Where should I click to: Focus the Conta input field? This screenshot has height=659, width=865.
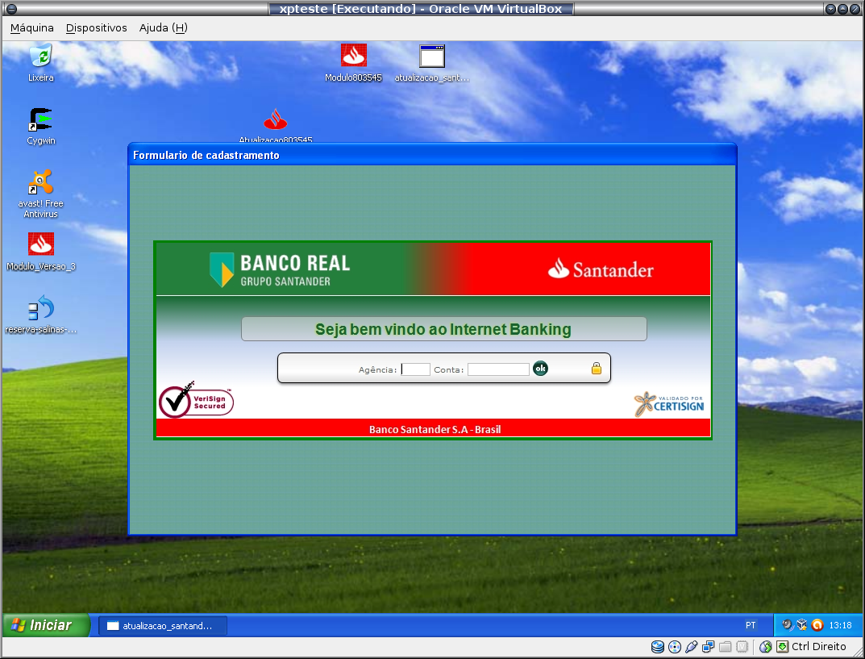[x=499, y=369]
